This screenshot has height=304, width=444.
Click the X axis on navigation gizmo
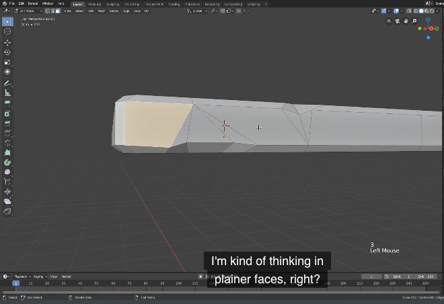431,28
